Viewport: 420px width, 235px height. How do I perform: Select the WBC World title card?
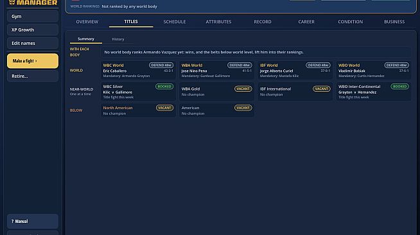coord(138,70)
